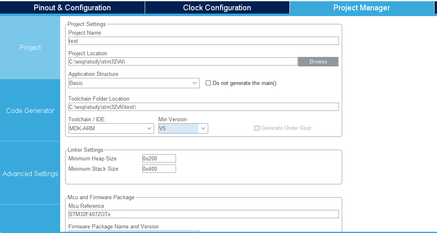Viewport: 437px width, 233px height.
Task: Click the Toolchain Folder Location field
Action: coord(203,107)
